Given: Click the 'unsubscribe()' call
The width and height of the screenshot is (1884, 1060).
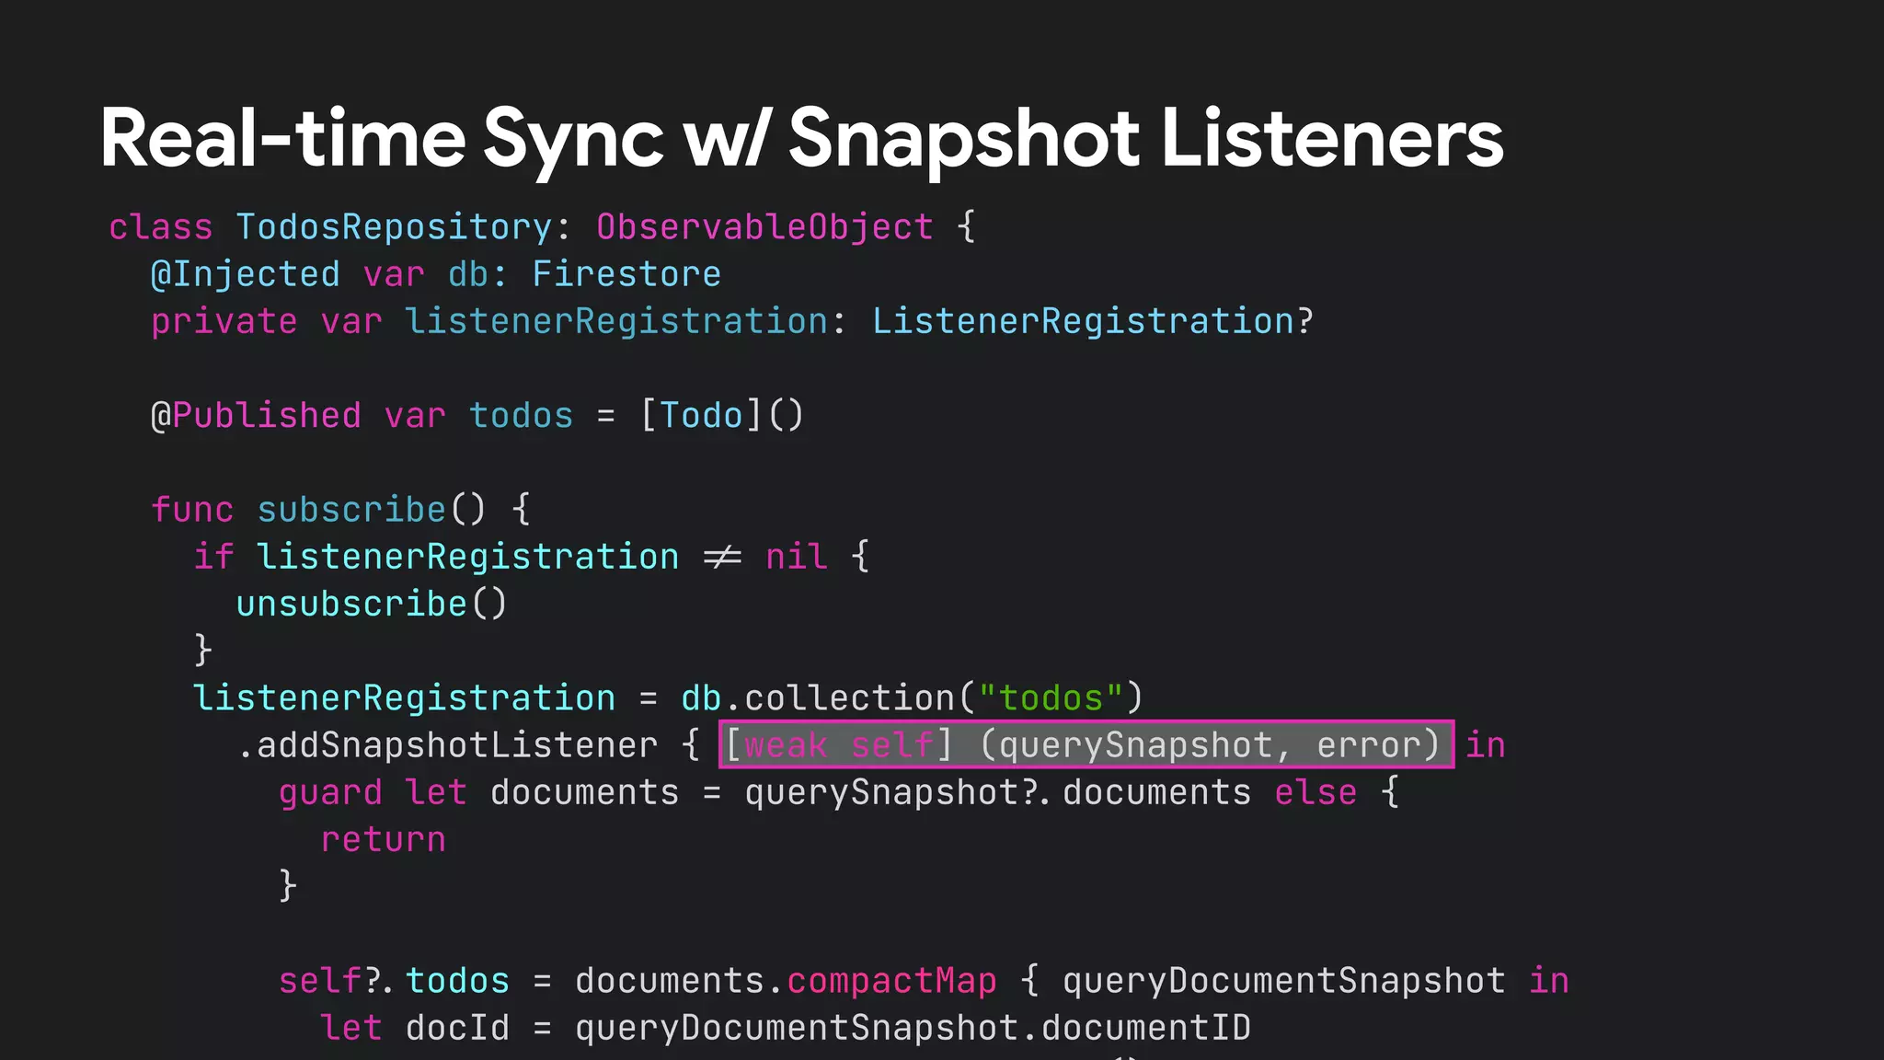Looking at the screenshot, I should pyautogui.click(x=372, y=605).
